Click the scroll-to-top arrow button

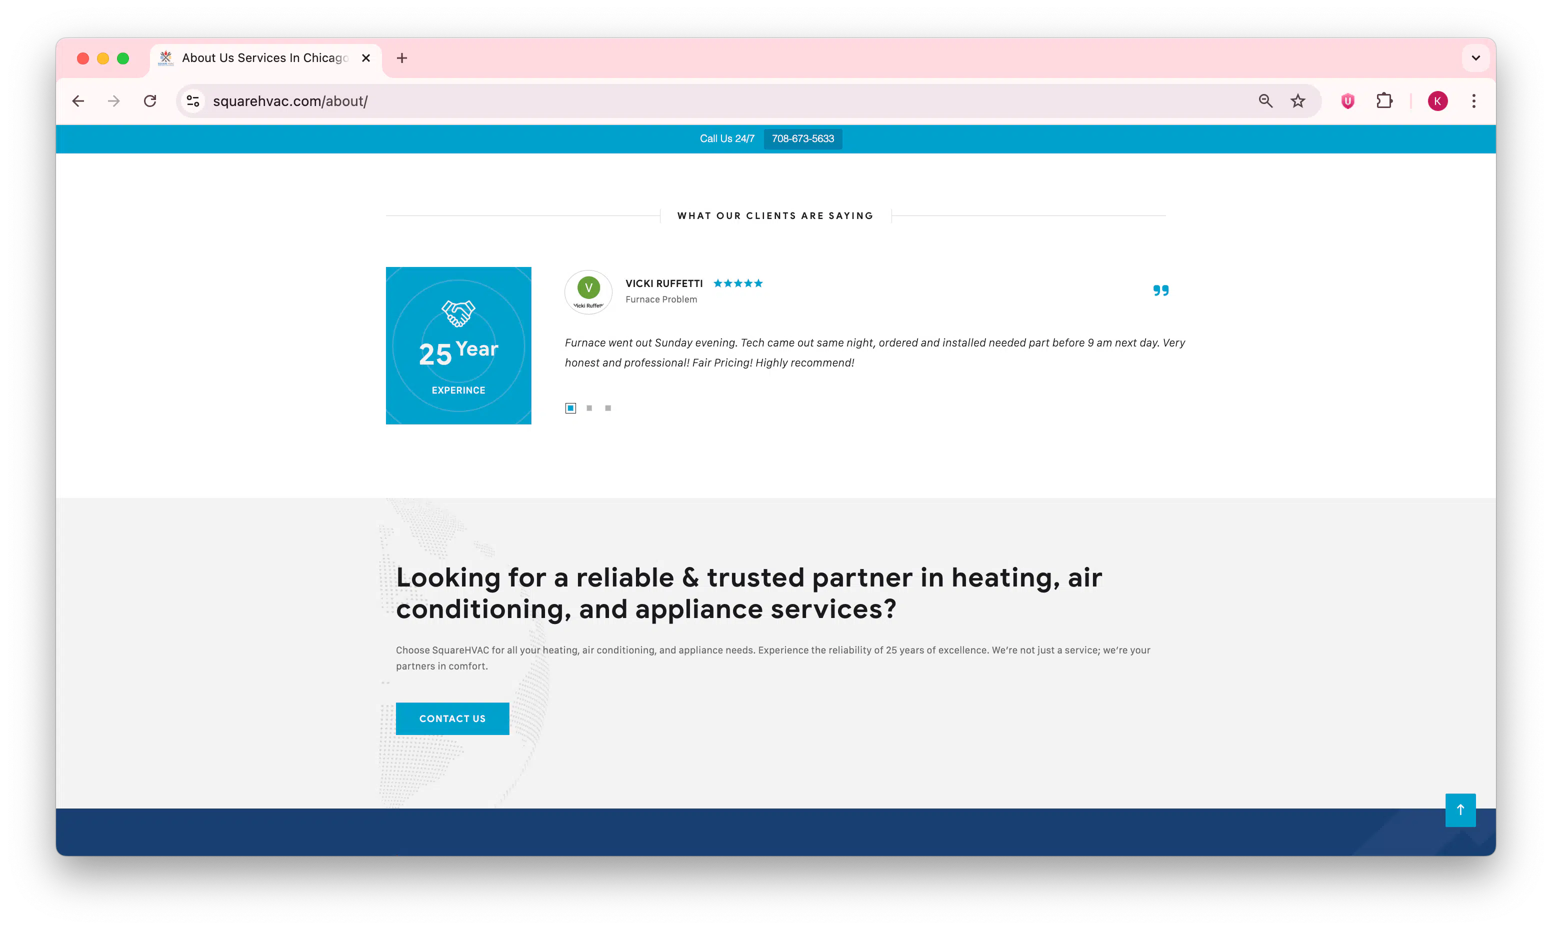coord(1460,809)
